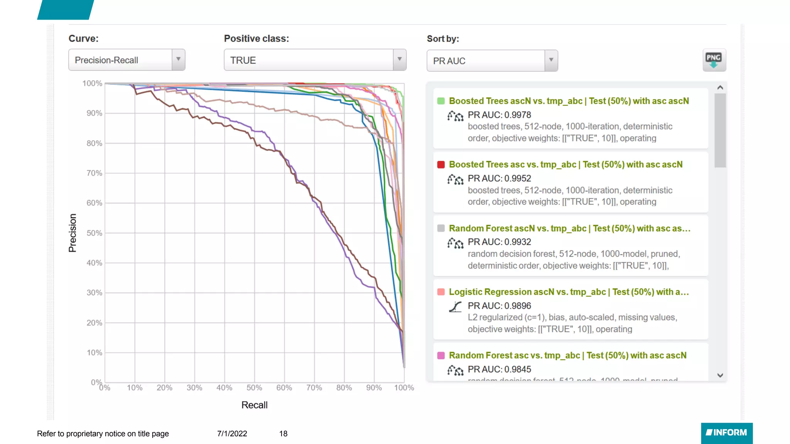Click the magenta Random Forest asc swatch

(441, 356)
